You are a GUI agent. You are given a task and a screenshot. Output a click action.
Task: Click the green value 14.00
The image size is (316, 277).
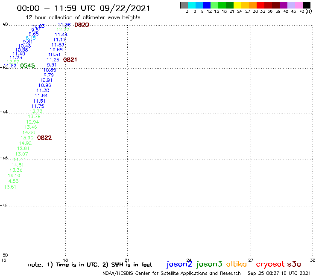pos(29,133)
